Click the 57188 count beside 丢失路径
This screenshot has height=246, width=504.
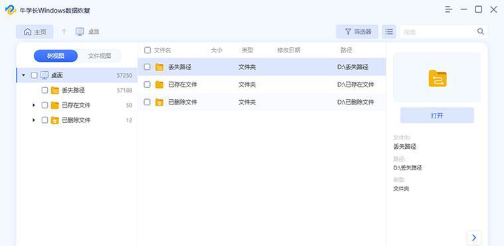point(124,90)
